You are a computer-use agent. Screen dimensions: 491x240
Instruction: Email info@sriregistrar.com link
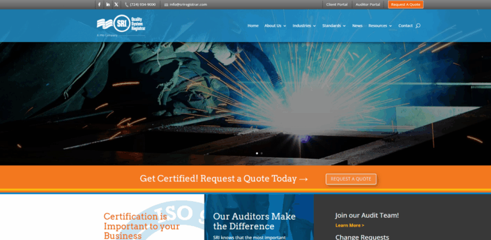click(188, 4)
